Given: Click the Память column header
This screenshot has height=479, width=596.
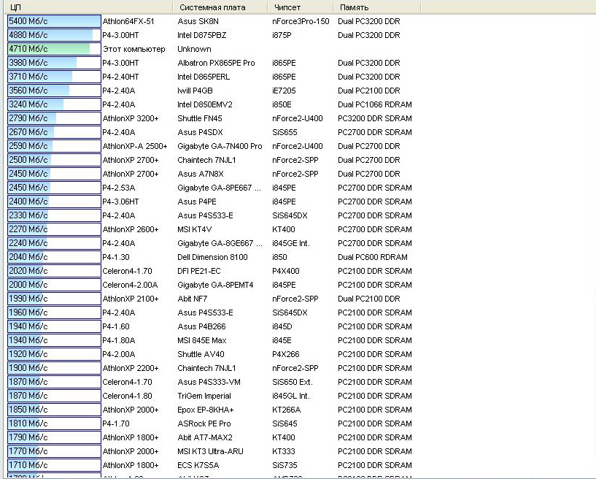Looking at the screenshot, I should (377, 7).
